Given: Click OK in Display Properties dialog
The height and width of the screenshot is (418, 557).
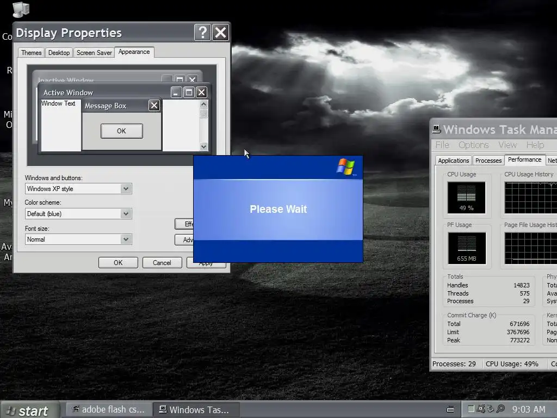Looking at the screenshot, I should (118, 263).
